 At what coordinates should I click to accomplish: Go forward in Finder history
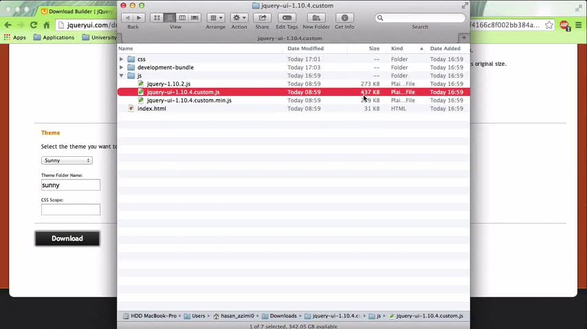pyautogui.click(x=139, y=18)
